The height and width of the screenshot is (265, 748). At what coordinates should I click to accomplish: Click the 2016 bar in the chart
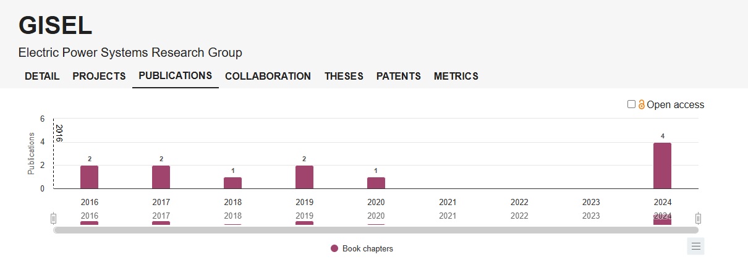click(x=89, y=177)
